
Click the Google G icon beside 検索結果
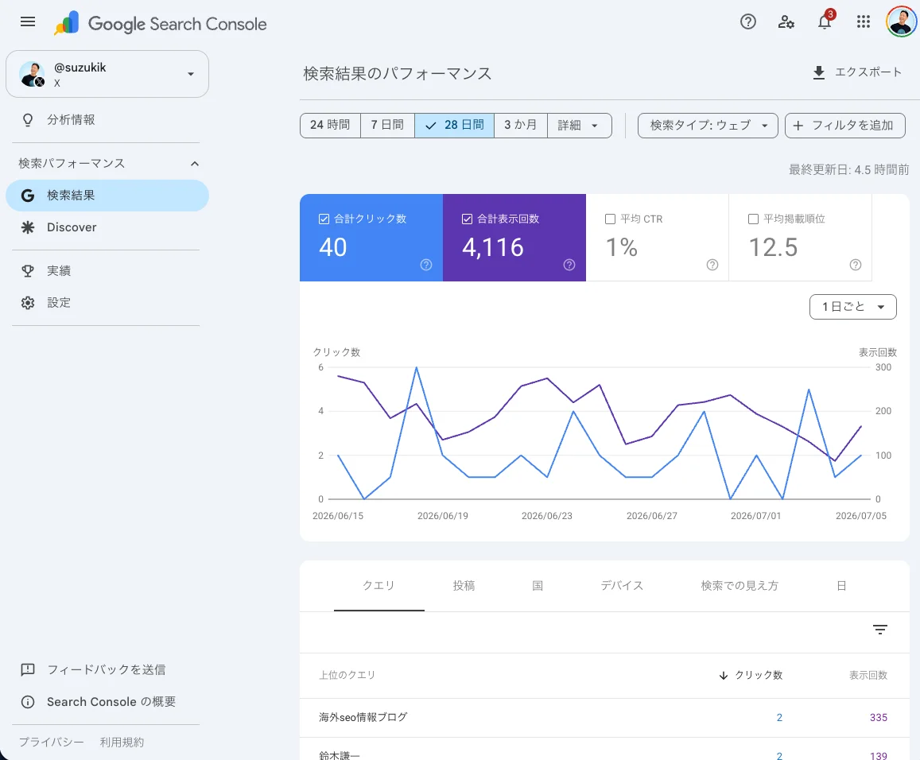(28, 196)
